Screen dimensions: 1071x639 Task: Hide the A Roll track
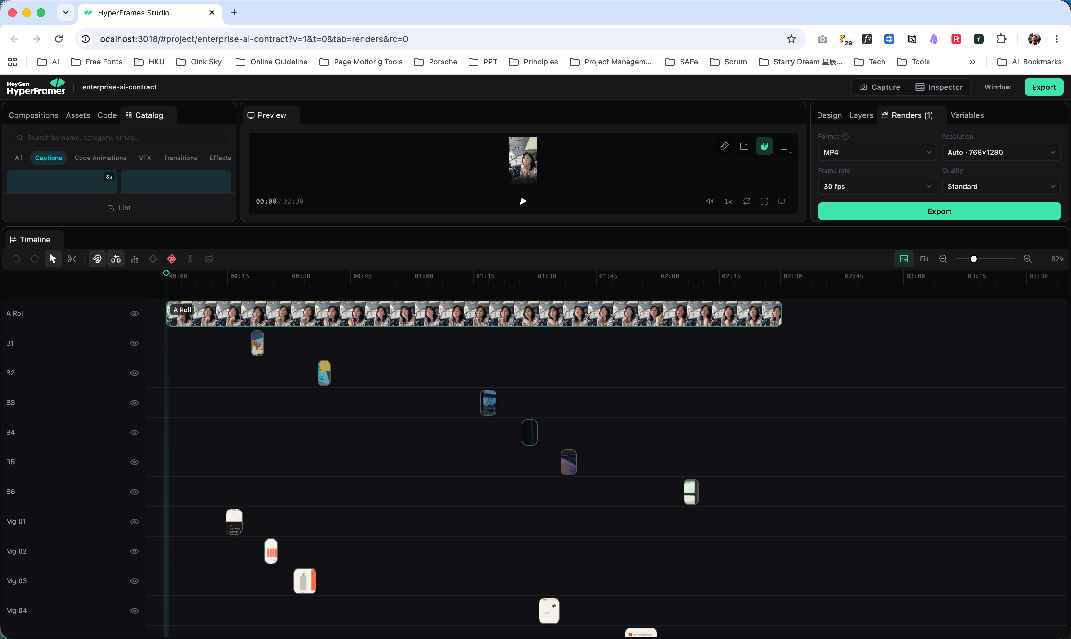pyautogui.click(x=134, y=314)
